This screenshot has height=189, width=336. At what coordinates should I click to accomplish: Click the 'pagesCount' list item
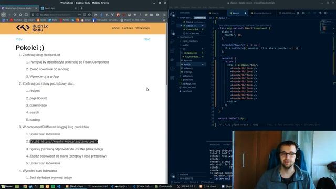[38, 98]
